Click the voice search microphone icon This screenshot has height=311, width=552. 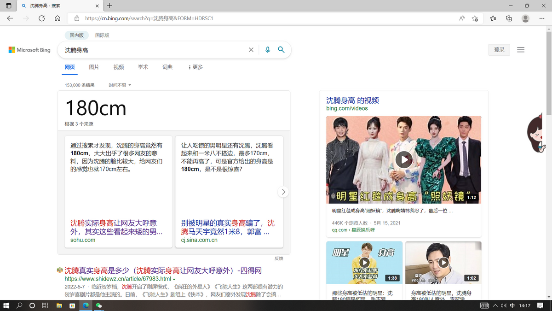click(x=268, y=50)
